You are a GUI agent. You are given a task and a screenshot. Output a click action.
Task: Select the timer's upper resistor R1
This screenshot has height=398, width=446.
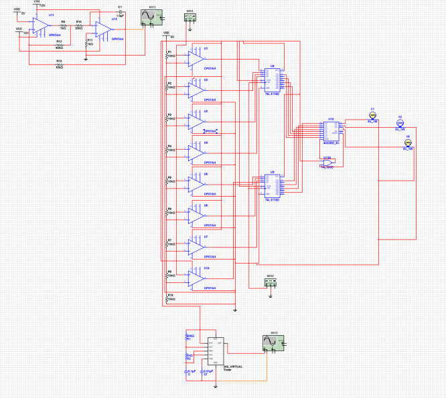(x=187, y=336)
